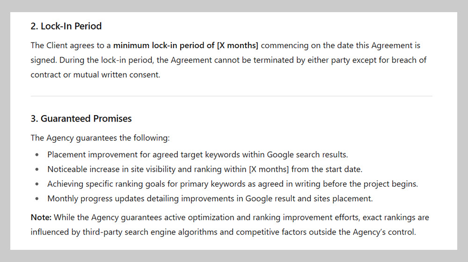This screenshot has width=468, height=262.
Task: Click "The Agency guarantees the following:" line
Action: (100, 138)
